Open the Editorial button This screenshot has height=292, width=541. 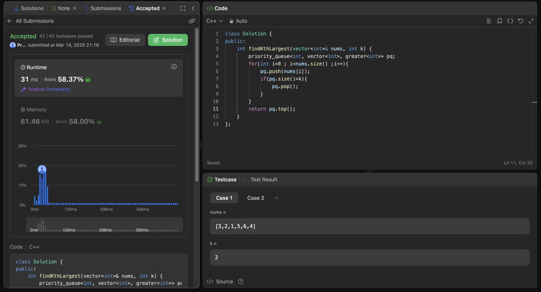click(125, 40)
